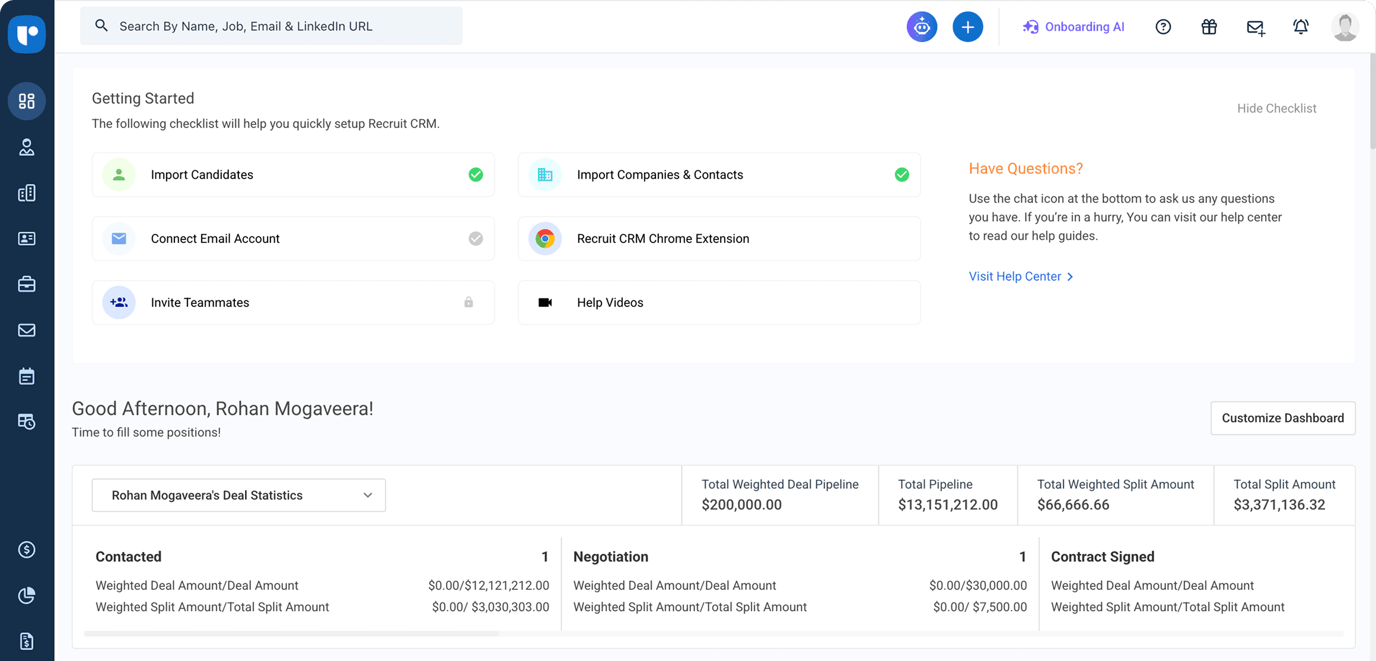
Task: Click the deal stages horizontal scrollbar
Action: pos(291,633)
